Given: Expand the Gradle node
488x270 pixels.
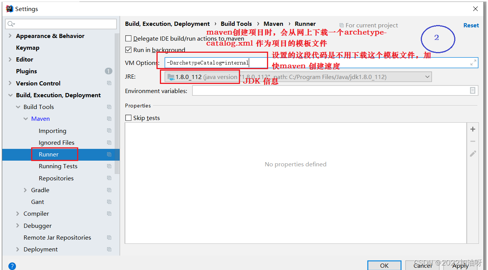Looking at the screenshot, I should [x=25, y=190].
